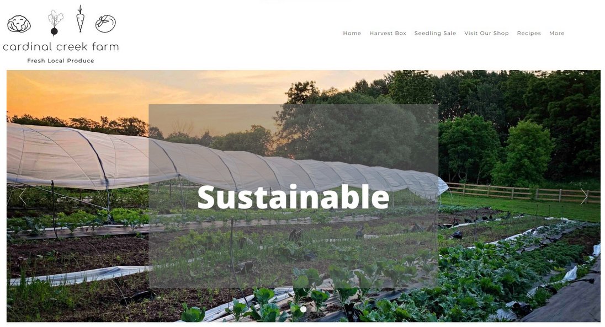
Task: Click the carrot icon in the logo
Action: [80, 19]
